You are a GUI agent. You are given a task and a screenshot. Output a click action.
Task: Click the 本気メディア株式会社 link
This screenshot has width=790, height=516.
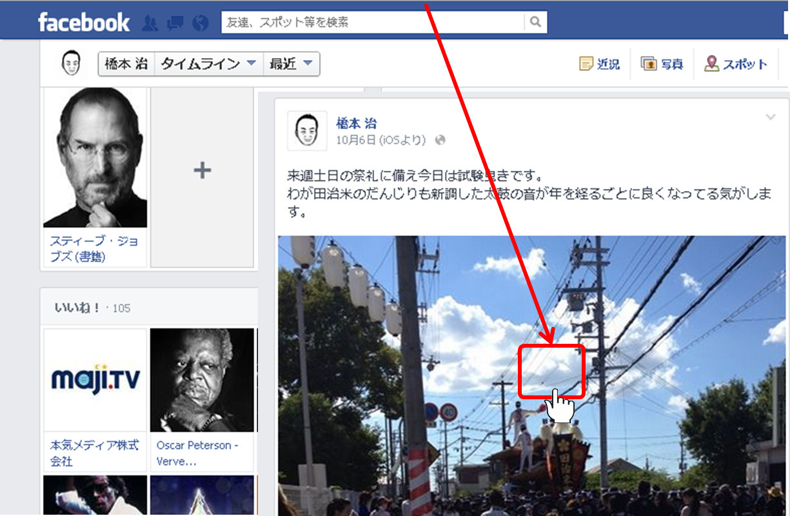[94, 453]
